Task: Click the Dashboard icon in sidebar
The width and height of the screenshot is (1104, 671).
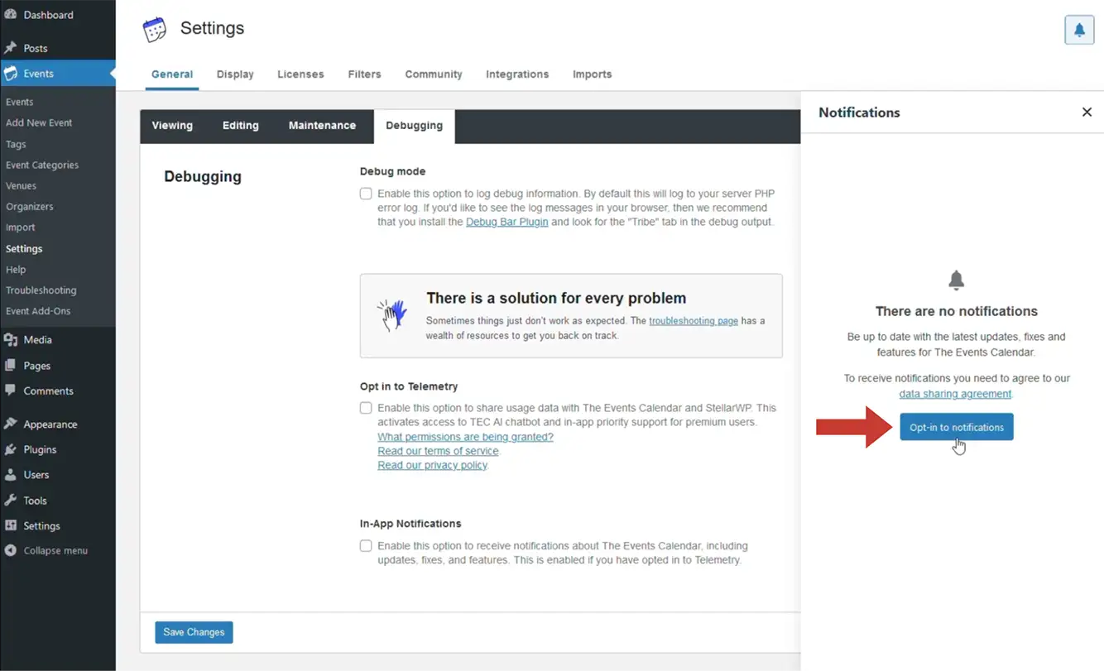Action: point(11,15)
